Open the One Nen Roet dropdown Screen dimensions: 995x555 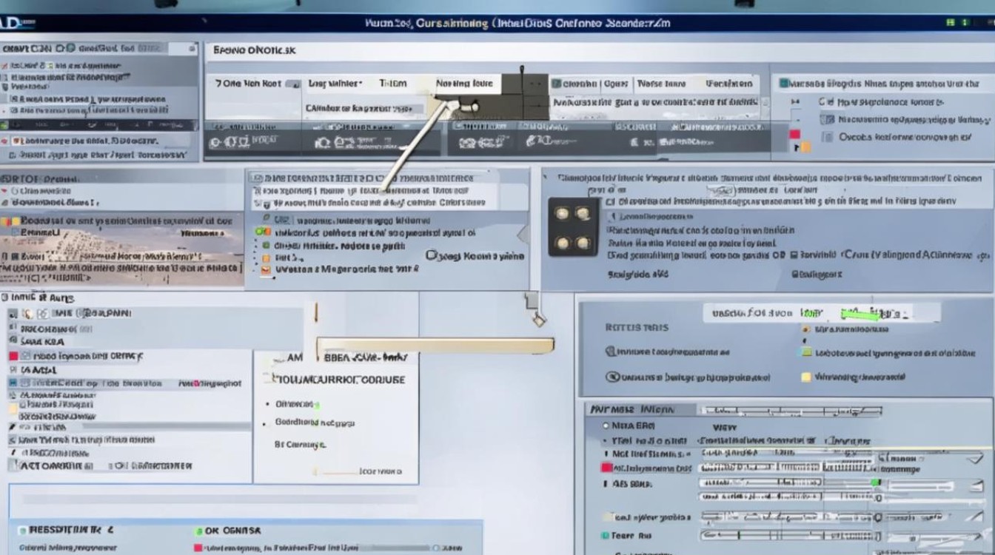[x=293, y=84]
